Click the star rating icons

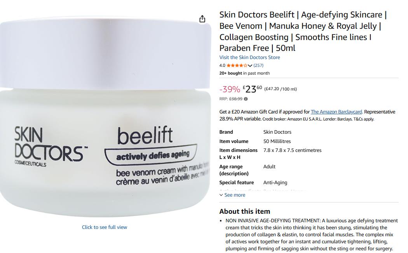click(x=237, y=65)
